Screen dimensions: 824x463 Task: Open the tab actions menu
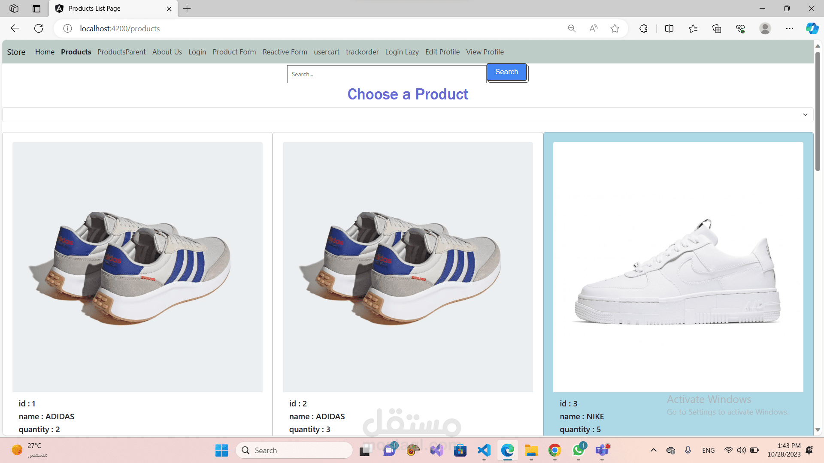pyautogui.click(x=36, y=9)
